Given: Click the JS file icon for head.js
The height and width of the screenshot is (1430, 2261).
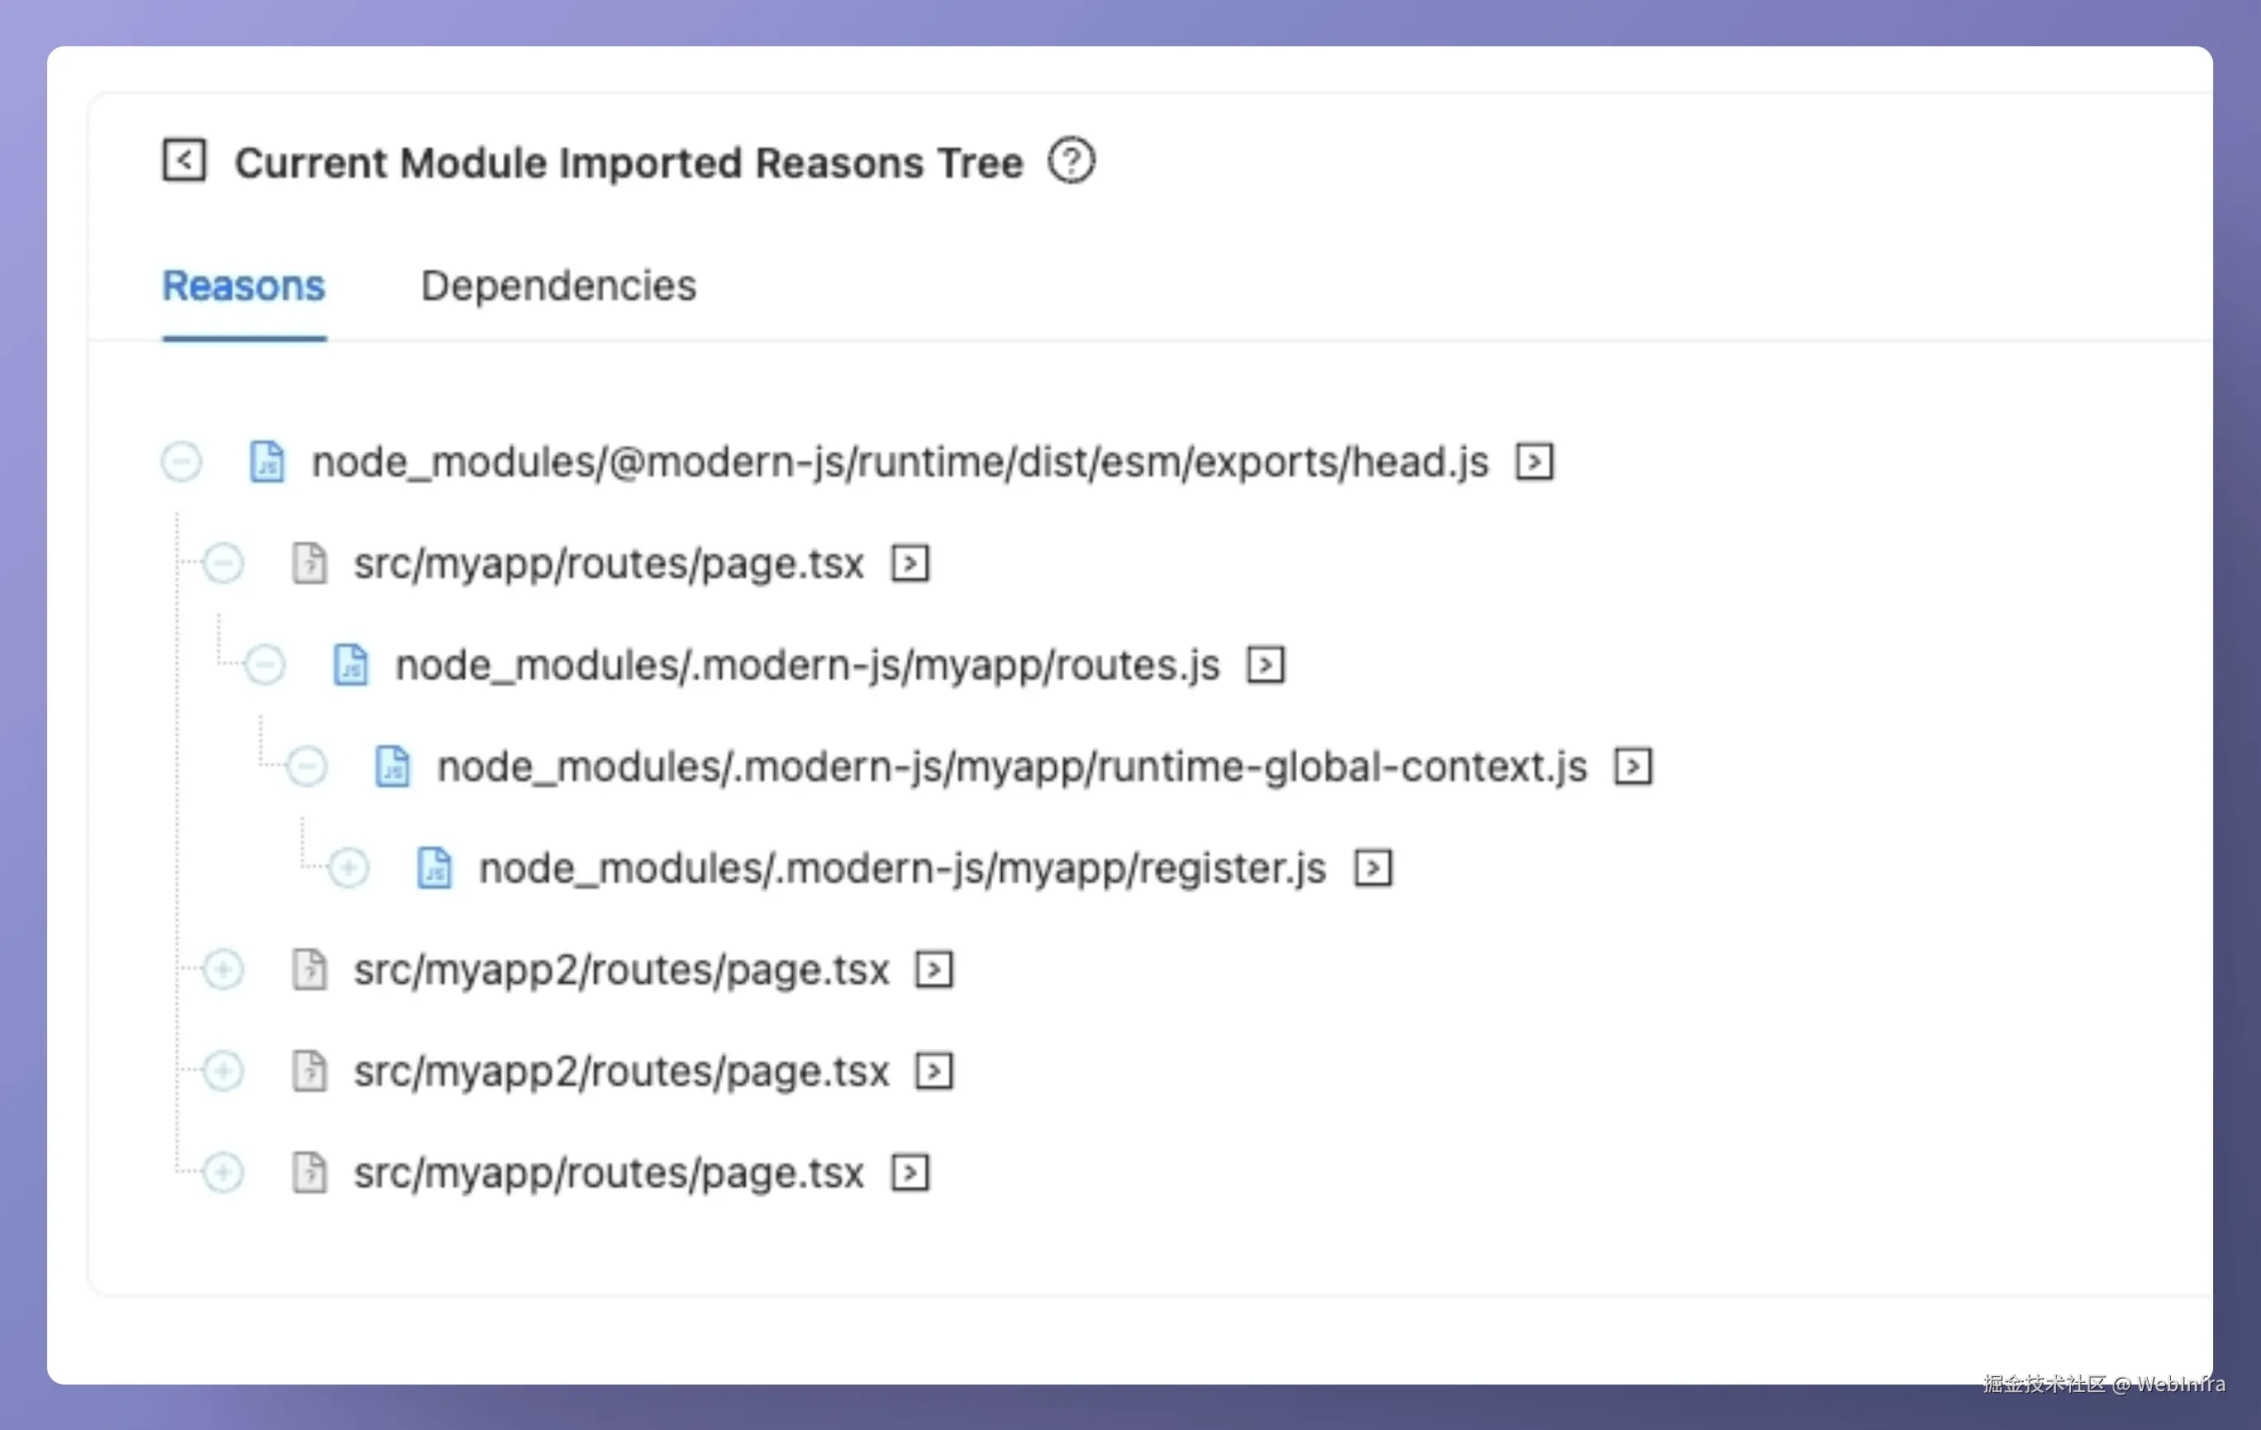Looking at the screenshot, I should click(267, 462).
